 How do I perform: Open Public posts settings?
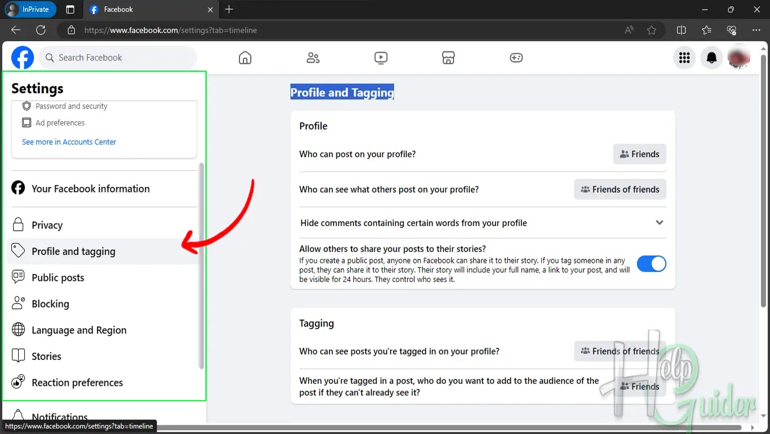[x=104, y=277]
